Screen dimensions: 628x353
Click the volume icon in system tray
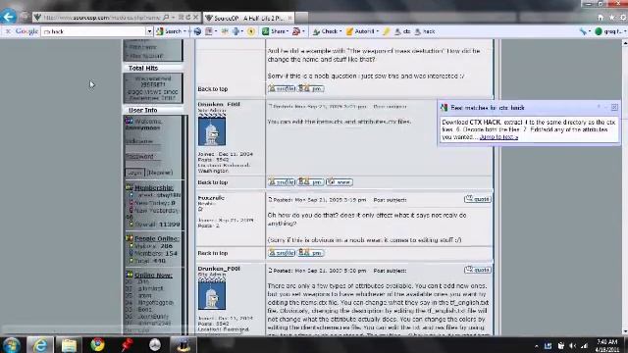(x=573, y=345)
